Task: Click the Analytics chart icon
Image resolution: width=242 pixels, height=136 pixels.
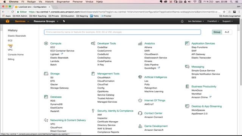Action: pos(140,43)
